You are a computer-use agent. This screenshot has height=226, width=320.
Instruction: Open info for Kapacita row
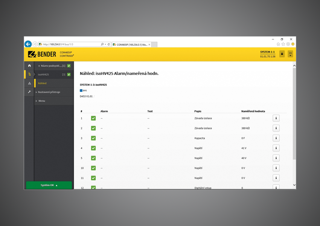276,138
